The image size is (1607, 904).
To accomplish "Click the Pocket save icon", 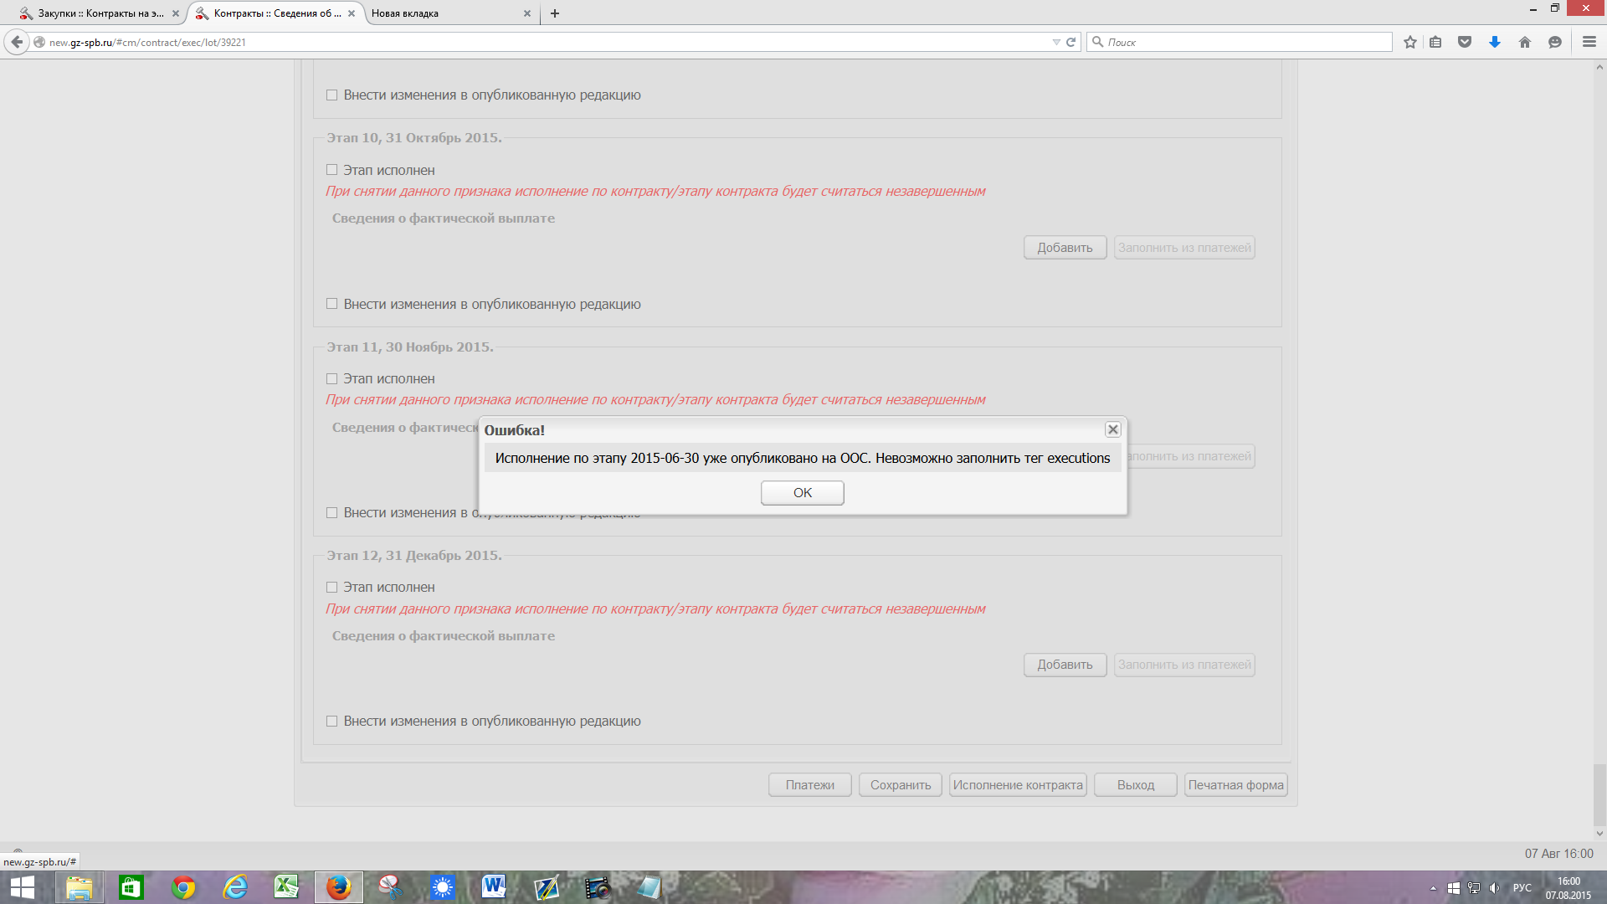I will (x=1465, y=42).
